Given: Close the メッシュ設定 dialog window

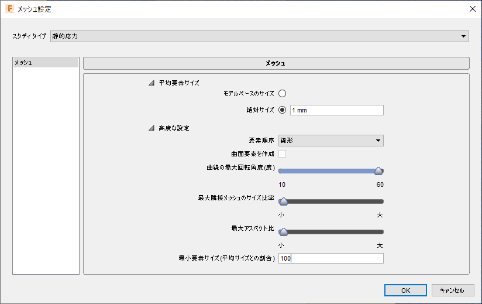Looking at the screenshot, I should pos(472,9).
